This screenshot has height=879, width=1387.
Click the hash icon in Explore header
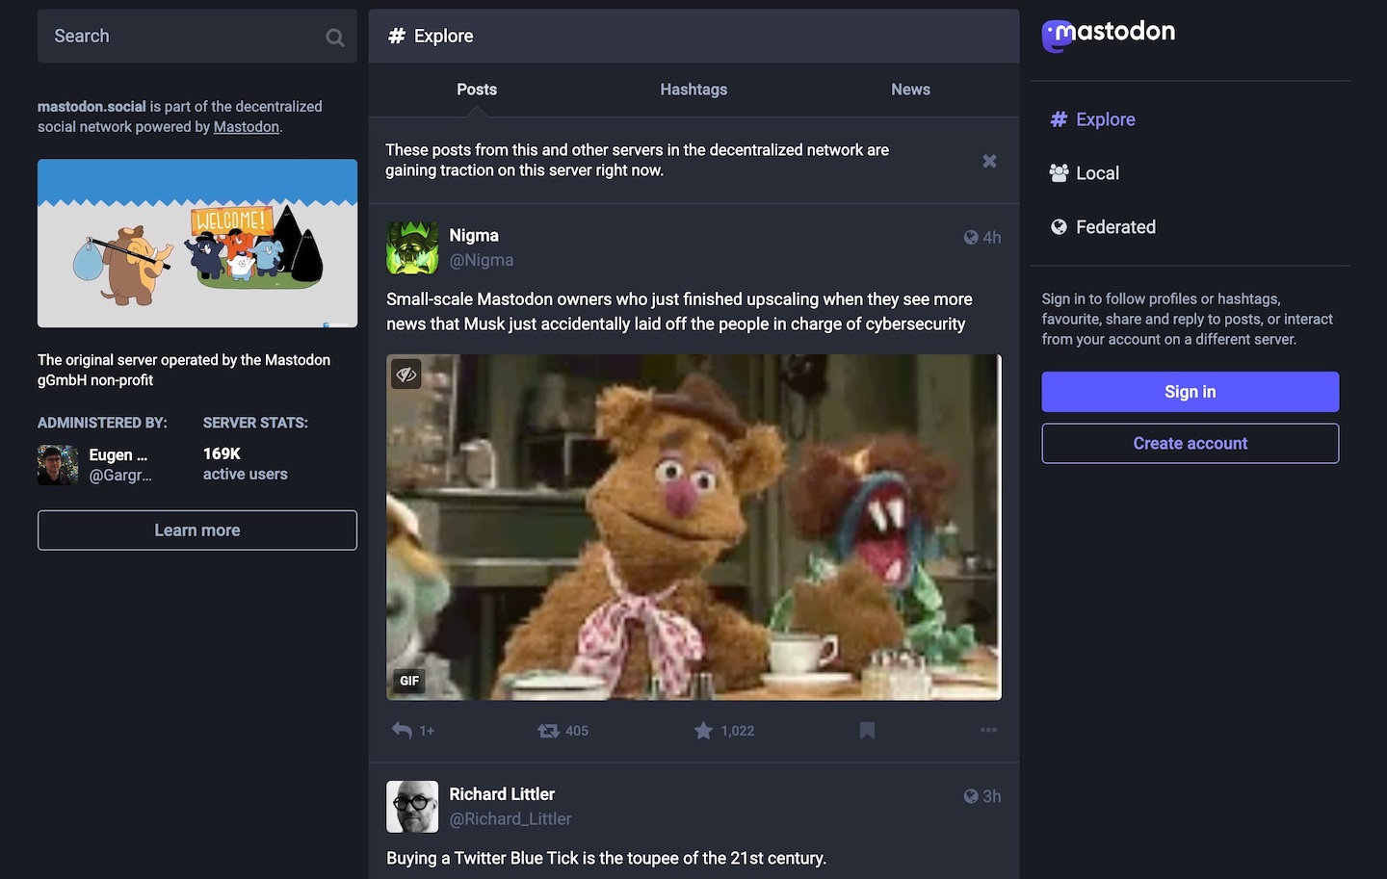coord(396,36)
